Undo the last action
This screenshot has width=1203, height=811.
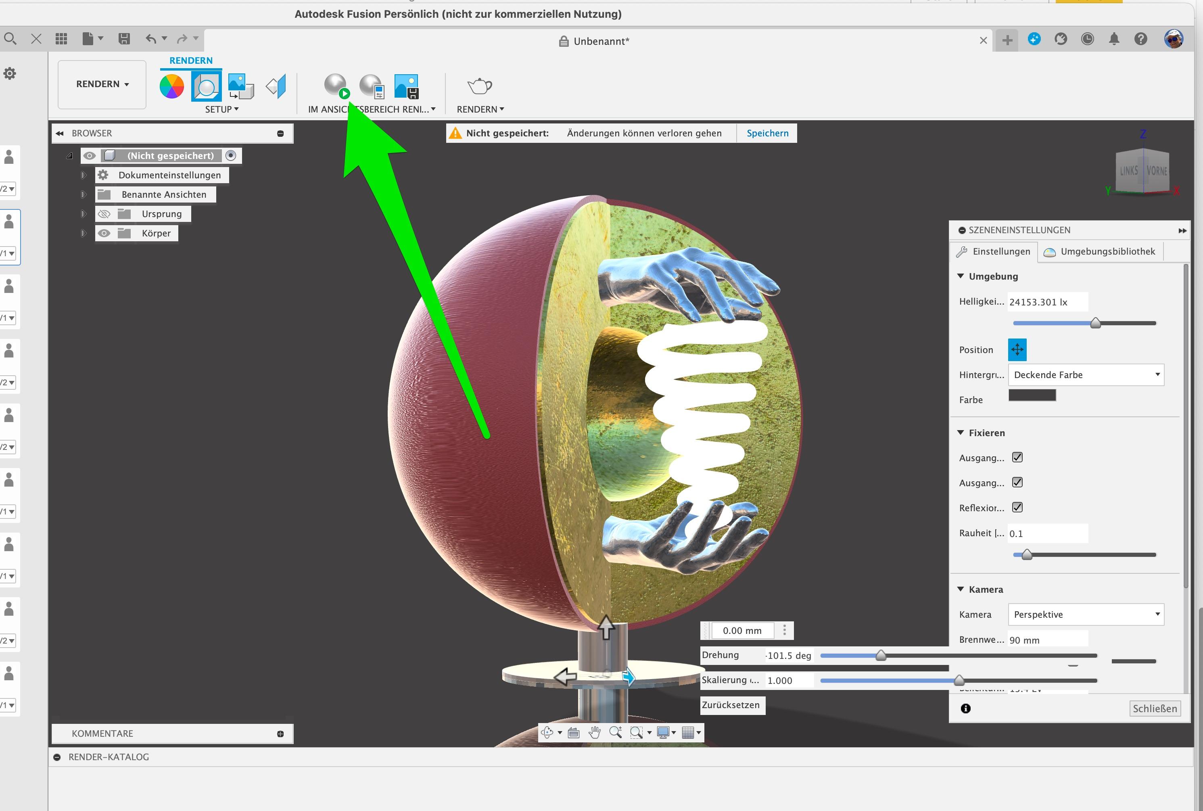point(151,39)
